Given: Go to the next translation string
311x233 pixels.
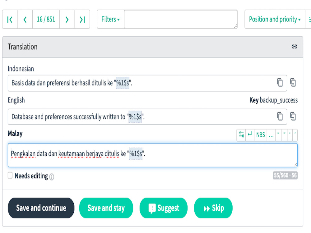Looking at the screenshot, I should coord(67,19).
